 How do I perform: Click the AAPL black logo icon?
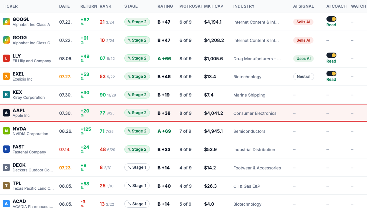tap(6, 113)
